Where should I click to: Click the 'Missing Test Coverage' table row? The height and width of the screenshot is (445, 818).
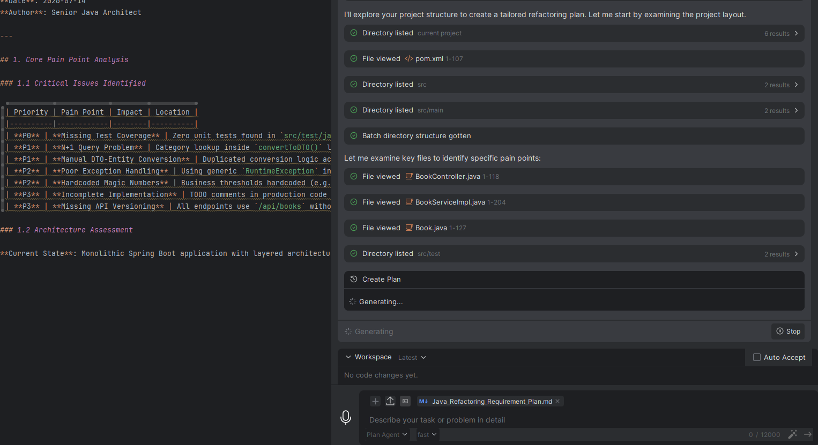[168, 135]
